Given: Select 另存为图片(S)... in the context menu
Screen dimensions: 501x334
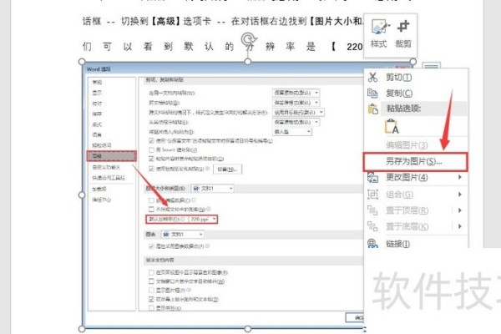Looking at the screenshot, I should tap(416, 162).
